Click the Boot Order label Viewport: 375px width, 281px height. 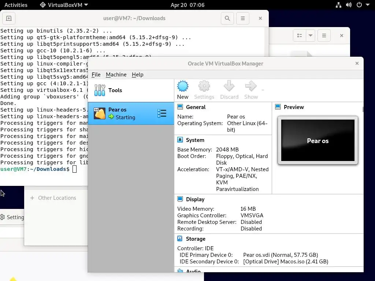click(192, 156)
